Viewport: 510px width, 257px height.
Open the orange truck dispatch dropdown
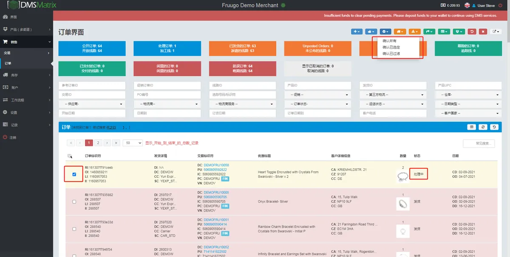(x=400, y=31)
